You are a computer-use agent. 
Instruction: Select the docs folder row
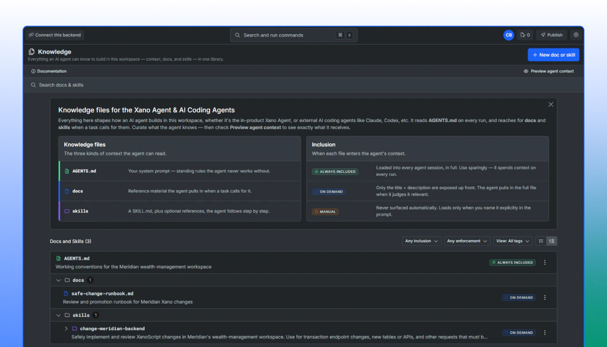click(303, 280)
